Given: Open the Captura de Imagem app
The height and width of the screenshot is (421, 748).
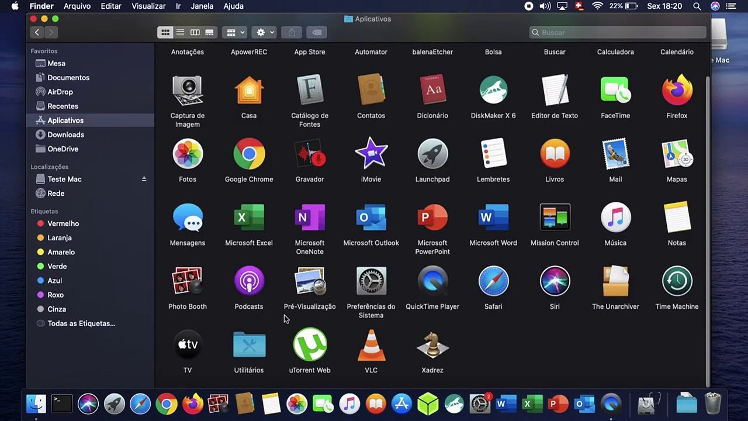Looking at the screenshot, I should pos(188,91).
